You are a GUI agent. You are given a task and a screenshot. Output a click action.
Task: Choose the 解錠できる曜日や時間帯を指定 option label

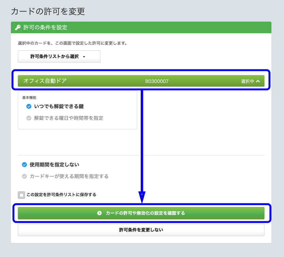69,118
